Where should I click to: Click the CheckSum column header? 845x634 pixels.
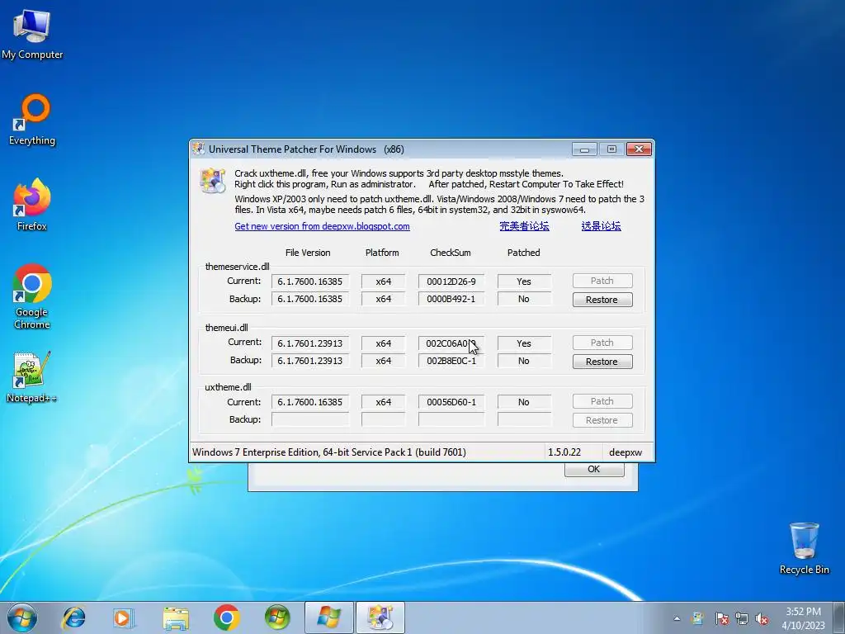point(450,253)
